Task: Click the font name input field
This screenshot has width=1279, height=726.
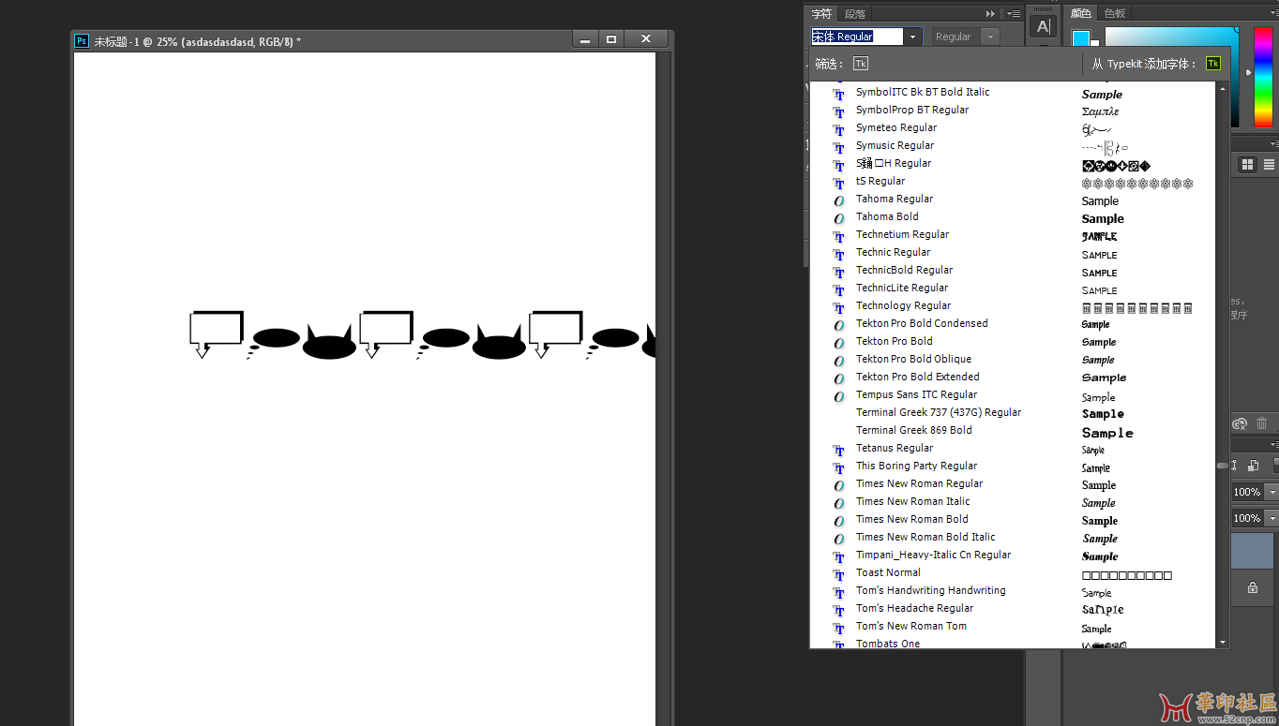Action: click(858, 37)
